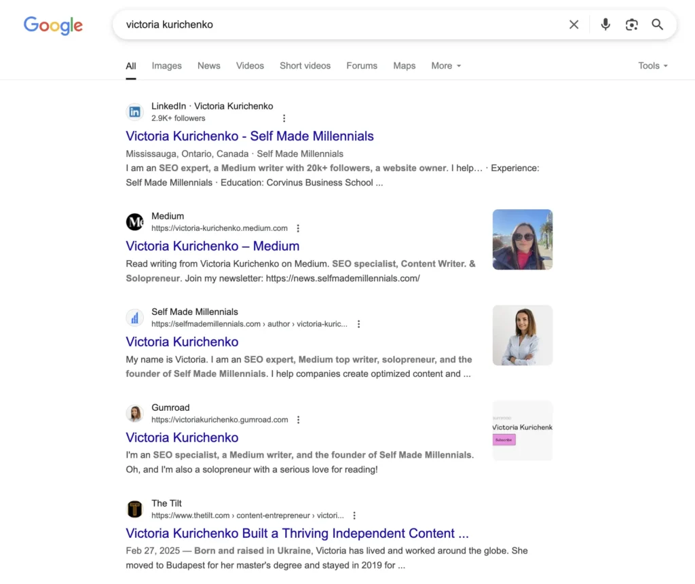Select the Maps search filter
The height and width of the screenshot is (584, 695).
(x=404, y=65)
